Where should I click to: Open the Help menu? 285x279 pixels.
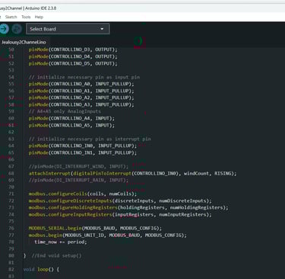39,17
